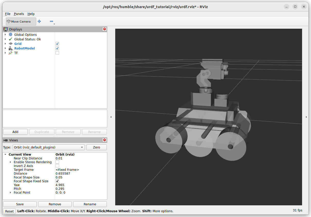Expand the Global Options tree item
This screenshot has width=311, height=217.
(5, 35)
